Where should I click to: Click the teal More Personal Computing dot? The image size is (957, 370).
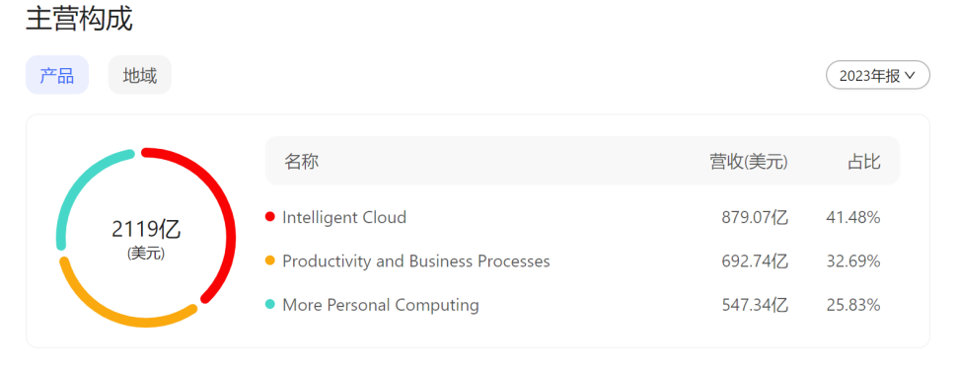point(269,304)
